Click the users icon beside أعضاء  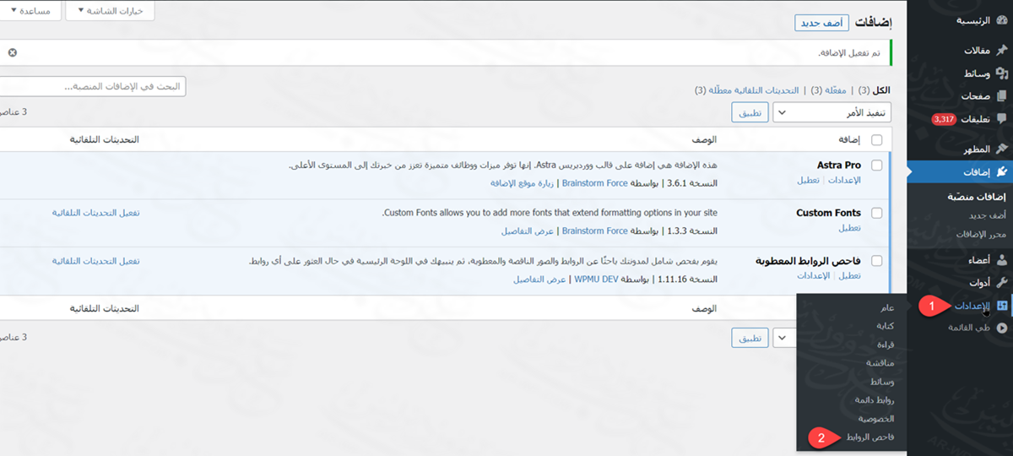click(1002, 260)
